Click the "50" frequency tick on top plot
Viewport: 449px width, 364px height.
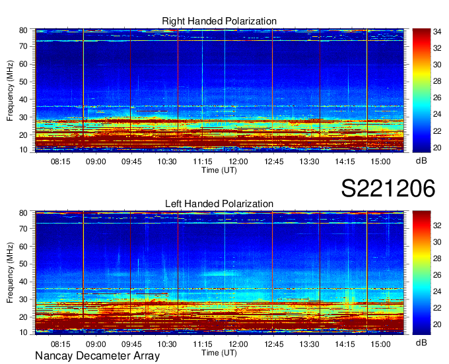(23, 82)
